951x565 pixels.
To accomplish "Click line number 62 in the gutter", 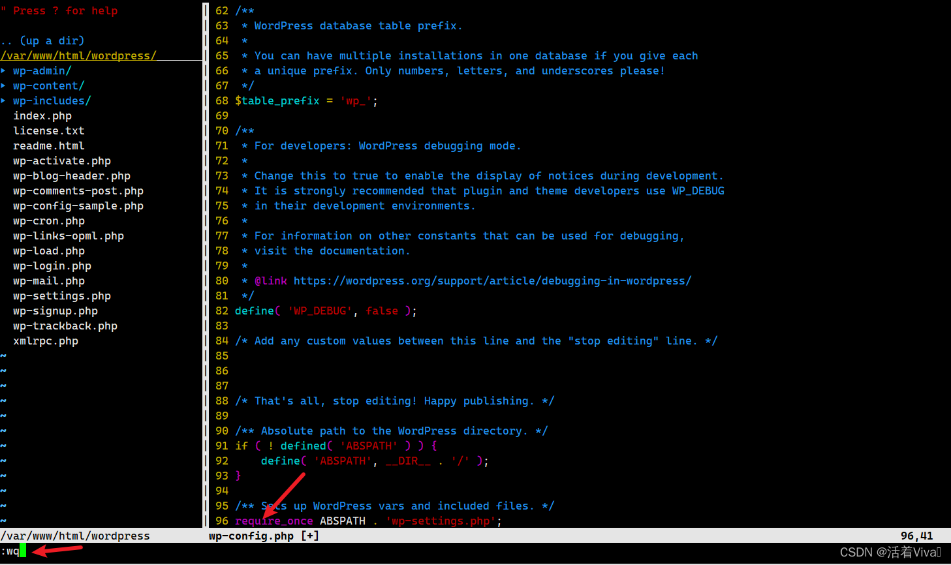I will (x=222, y=10).
